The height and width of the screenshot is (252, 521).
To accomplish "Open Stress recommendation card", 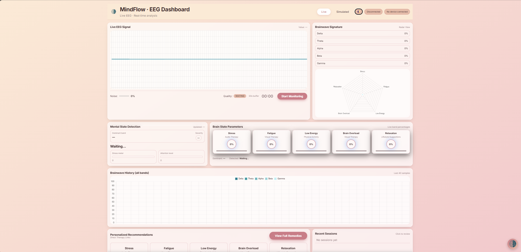I will point(129,247).
